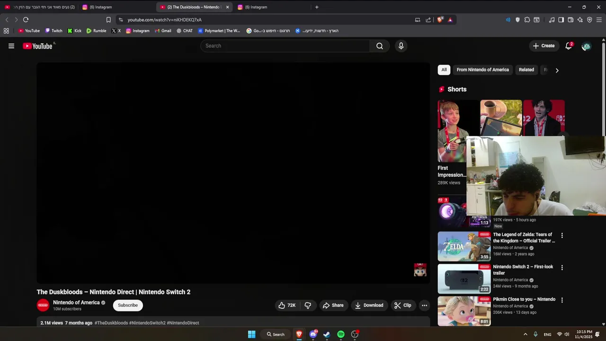This screenshot has height=341, width=606.
Task: Open Zelda Tears of the Kingdom thumbnail
Action: 464,246
